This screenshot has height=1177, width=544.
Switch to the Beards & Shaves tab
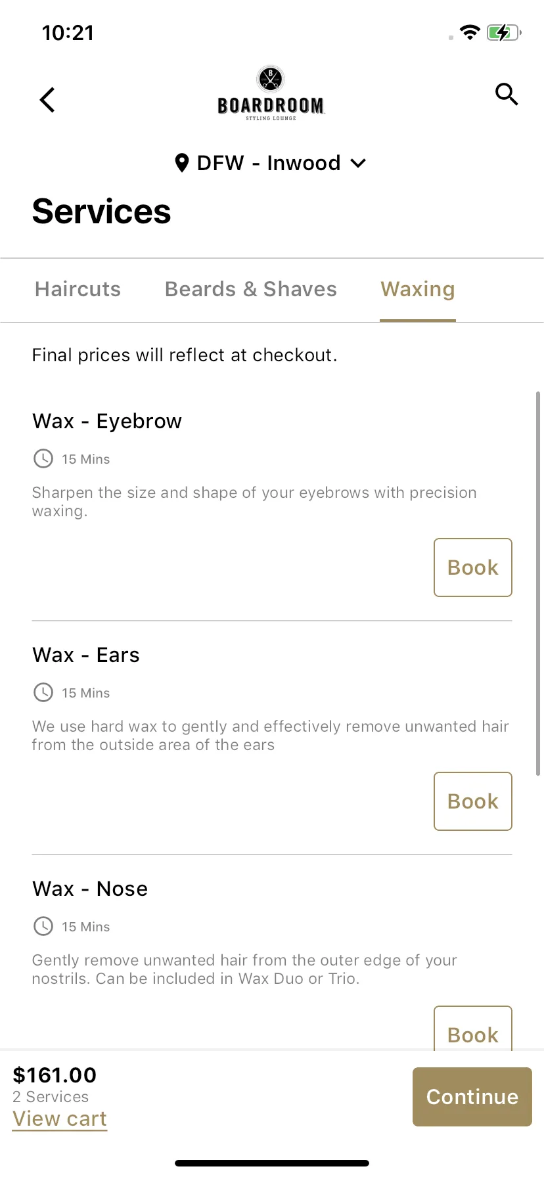[x=251, y=290]
